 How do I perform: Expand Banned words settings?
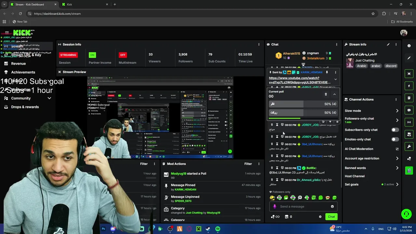click(397, 168)
